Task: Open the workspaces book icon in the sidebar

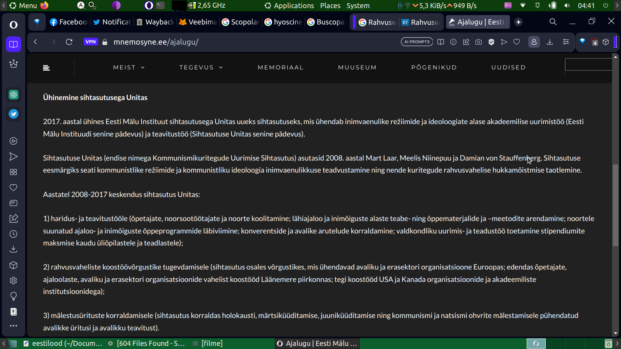Action: [14, 44]
